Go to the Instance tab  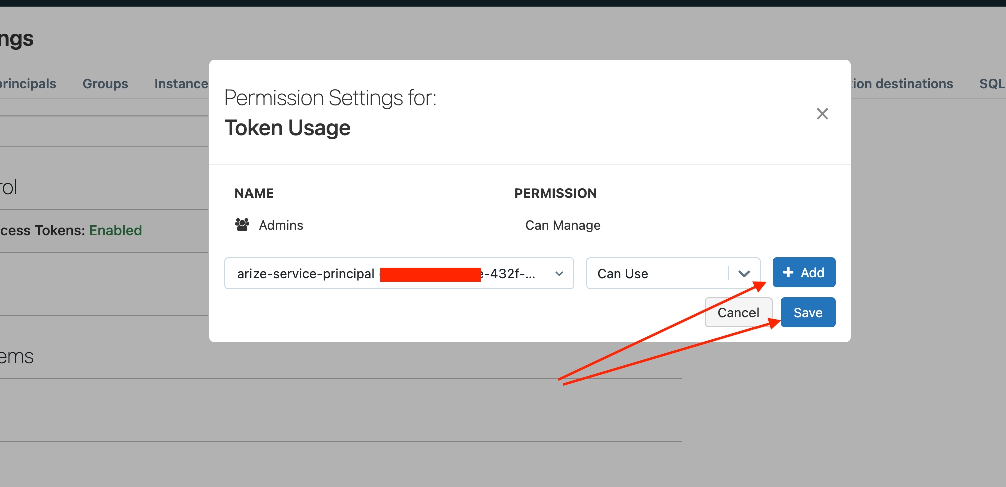181,84
